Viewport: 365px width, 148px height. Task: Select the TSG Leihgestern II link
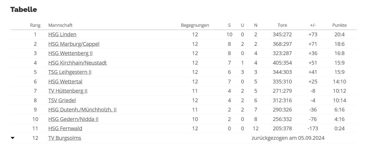coord(70,72)
